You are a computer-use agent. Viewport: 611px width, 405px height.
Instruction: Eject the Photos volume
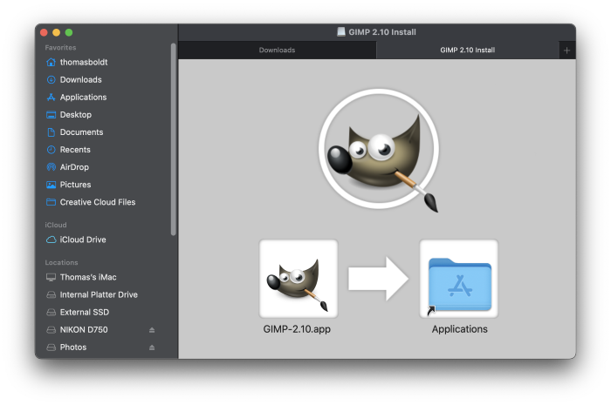click(152, 348)
